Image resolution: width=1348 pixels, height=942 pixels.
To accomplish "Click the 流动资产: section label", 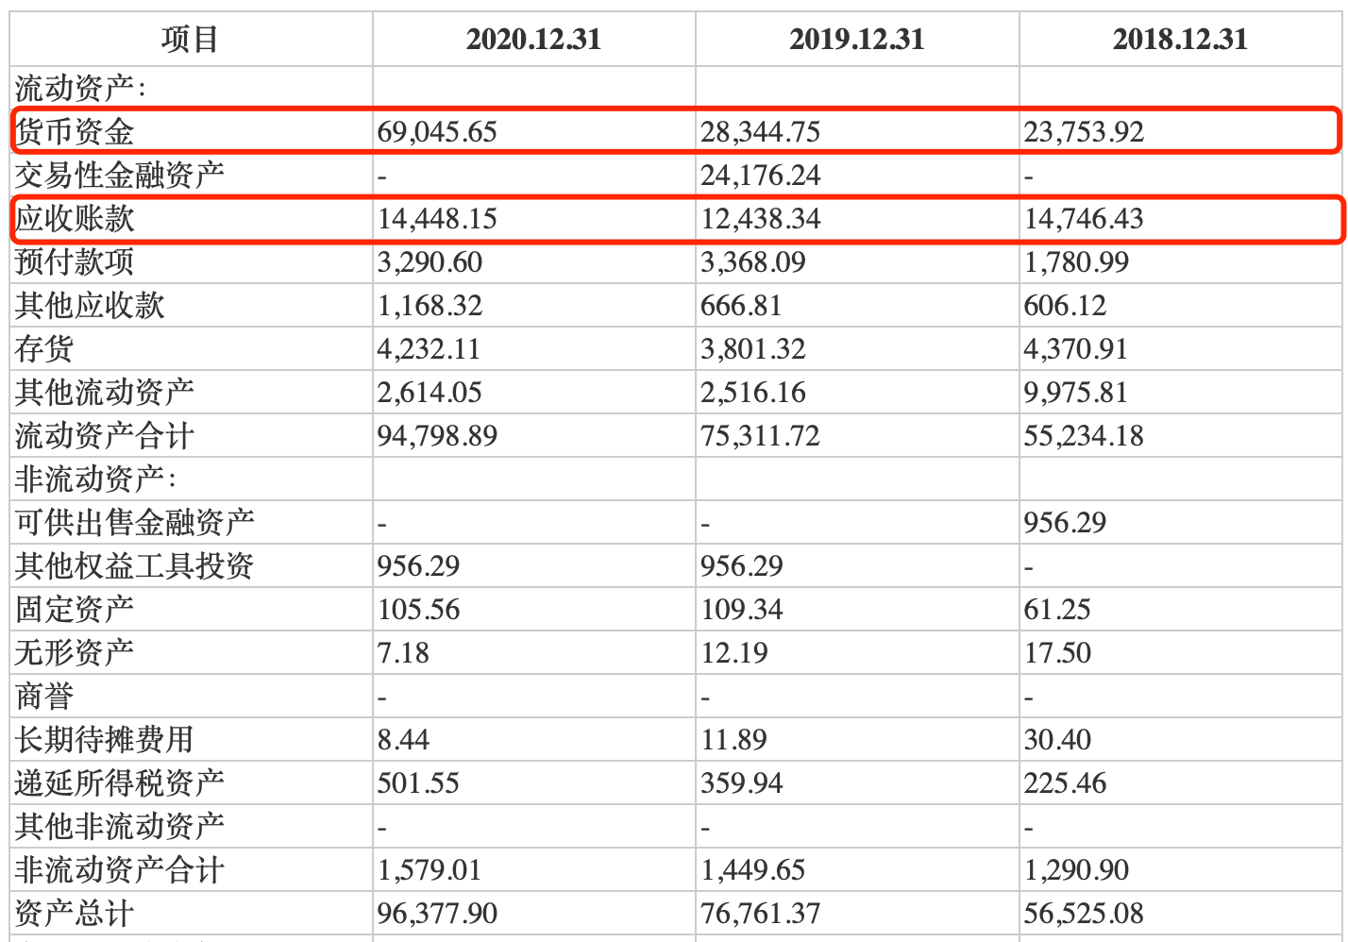I will coord(81,88).
